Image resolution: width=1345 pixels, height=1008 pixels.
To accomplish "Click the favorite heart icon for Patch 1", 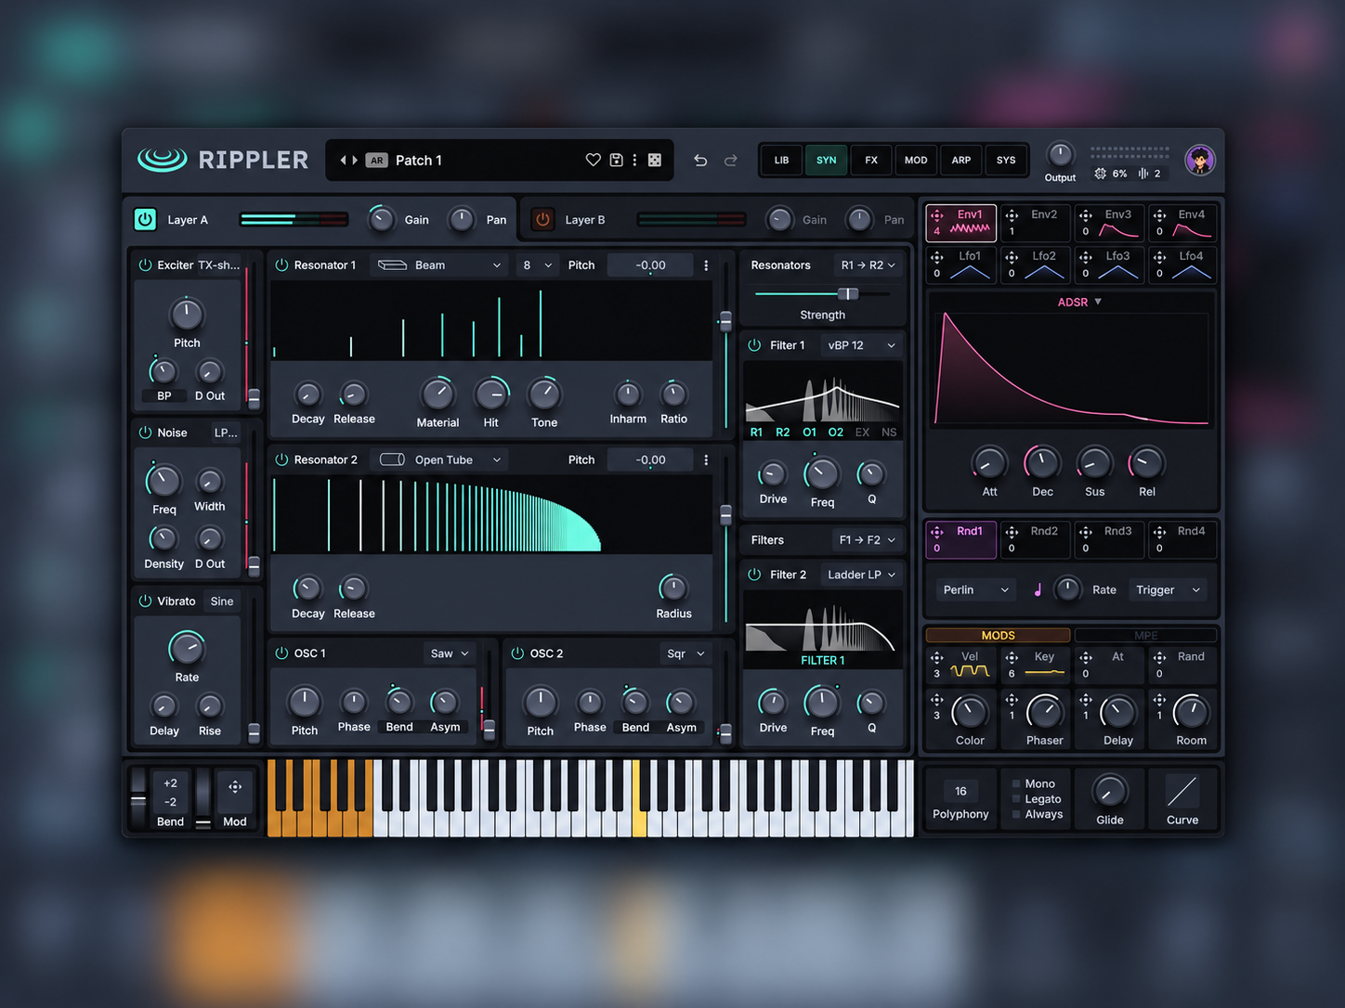I will click(x=593, y=160).
